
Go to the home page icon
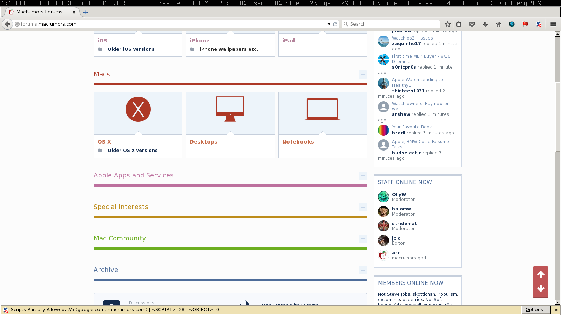pyautogui.click(x=499, y=24)
